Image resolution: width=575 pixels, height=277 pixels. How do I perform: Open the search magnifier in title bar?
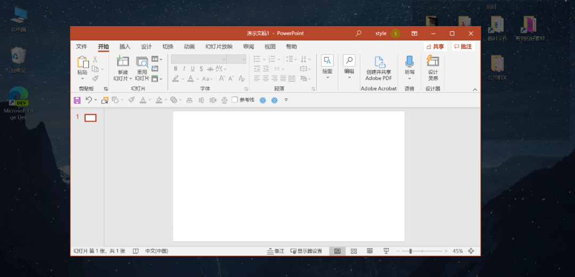tap(358, 34)
